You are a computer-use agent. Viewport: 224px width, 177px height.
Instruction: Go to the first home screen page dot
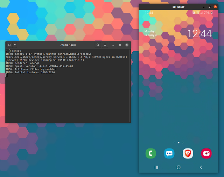tap(174, 143)
